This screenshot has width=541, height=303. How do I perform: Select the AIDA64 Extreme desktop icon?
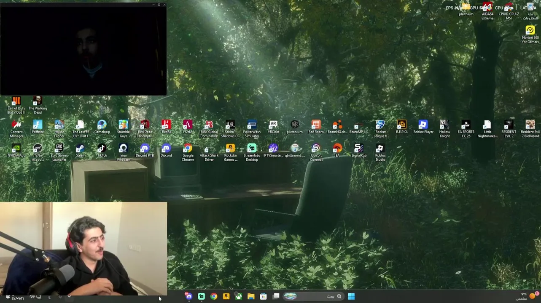(x=487, y=11)
